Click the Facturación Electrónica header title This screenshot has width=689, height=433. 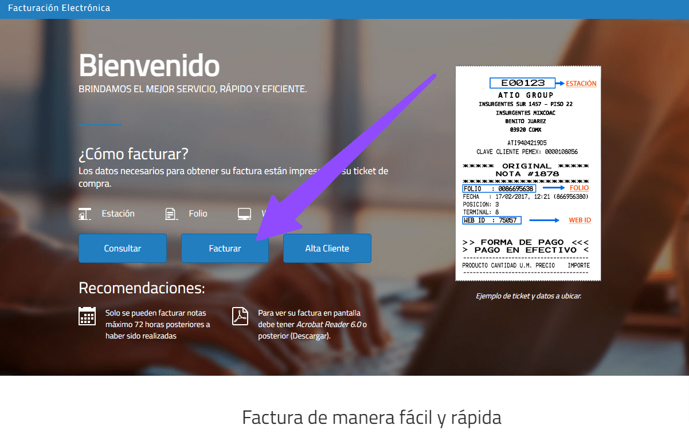coord(59,8)
